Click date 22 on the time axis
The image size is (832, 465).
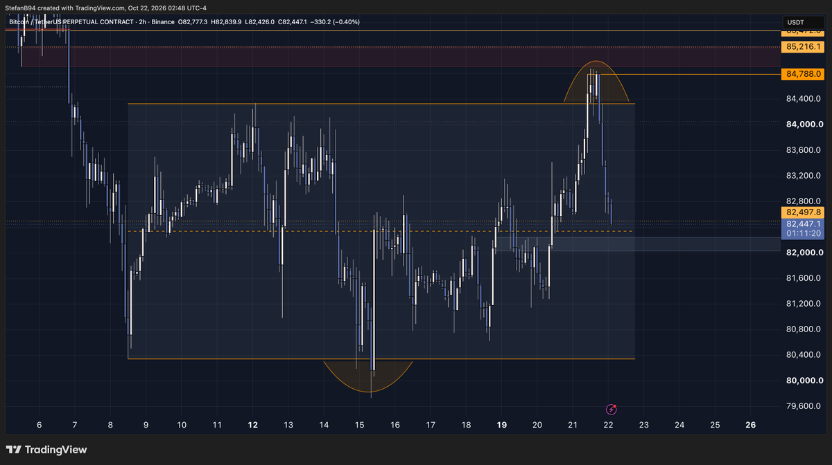[608, 425]
